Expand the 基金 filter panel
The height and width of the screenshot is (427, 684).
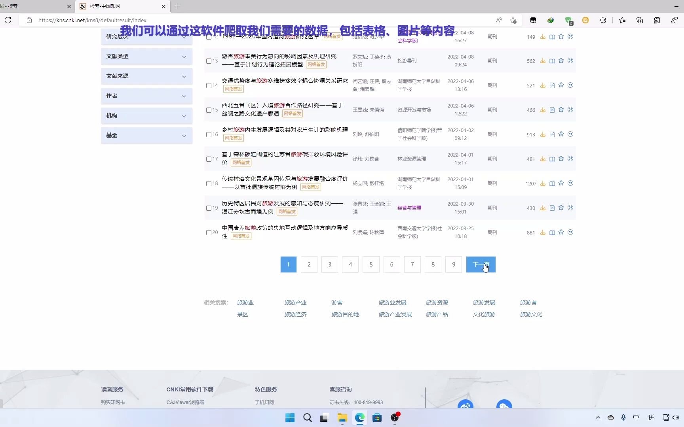tap(146, 135)
